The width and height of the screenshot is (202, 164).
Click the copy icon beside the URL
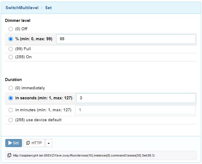coord(9,155)
